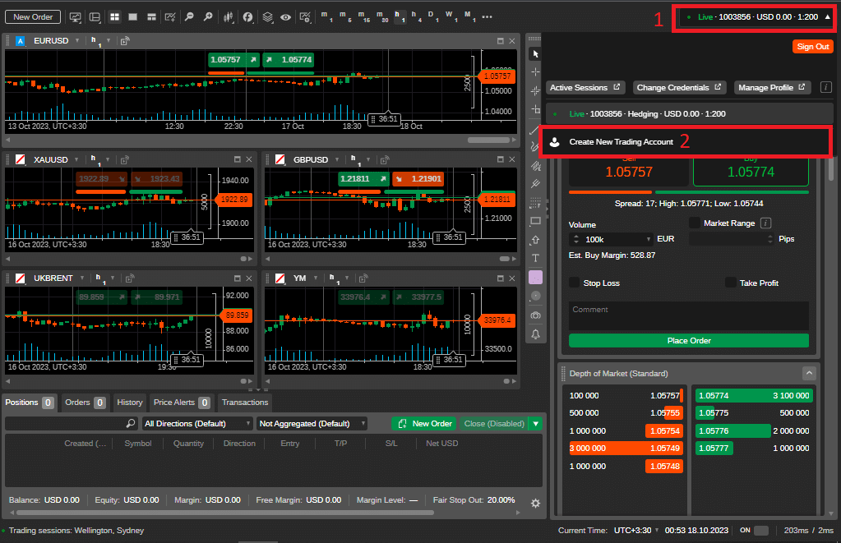Open the Not Aggregated dropdown
Viewport: 841px width, 543px height.
point(312,423)
